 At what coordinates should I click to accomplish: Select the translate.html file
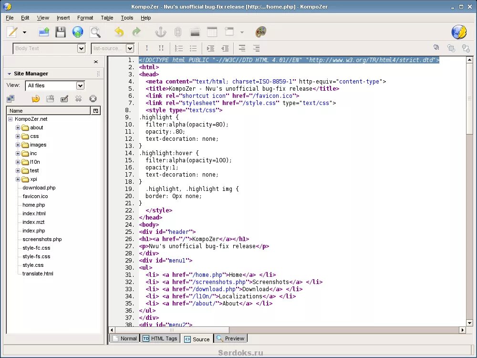(x=38, y=274)
